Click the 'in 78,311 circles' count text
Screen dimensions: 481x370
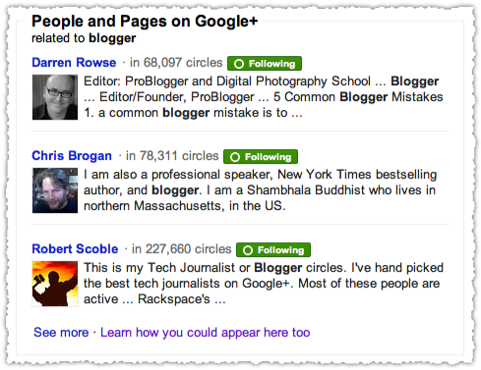click(x=172, y=156)
